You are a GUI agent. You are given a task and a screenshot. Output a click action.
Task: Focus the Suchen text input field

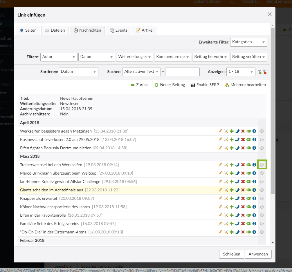click(182, 72)
